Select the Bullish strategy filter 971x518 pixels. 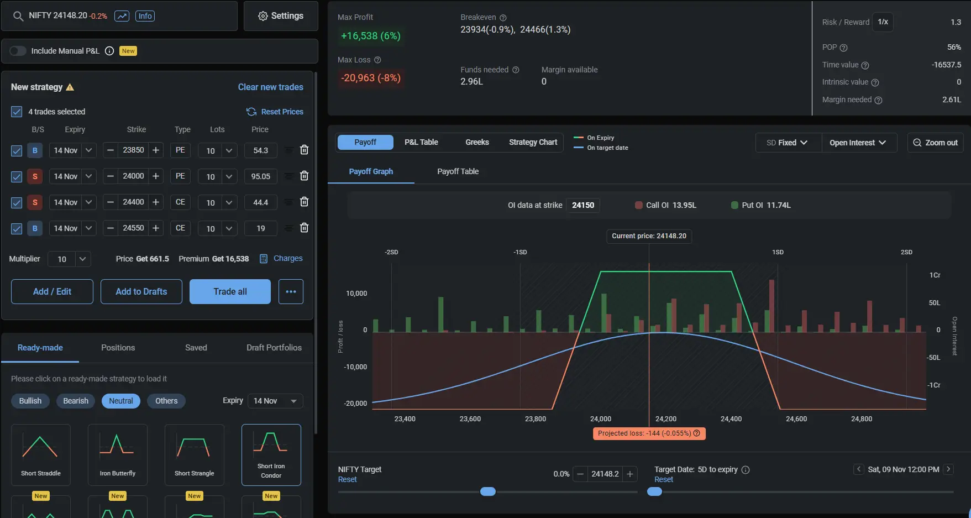[30, 401]
